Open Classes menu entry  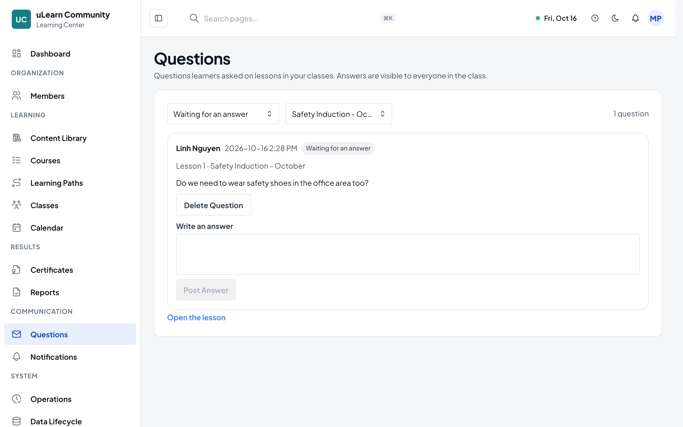coord(70,205)
